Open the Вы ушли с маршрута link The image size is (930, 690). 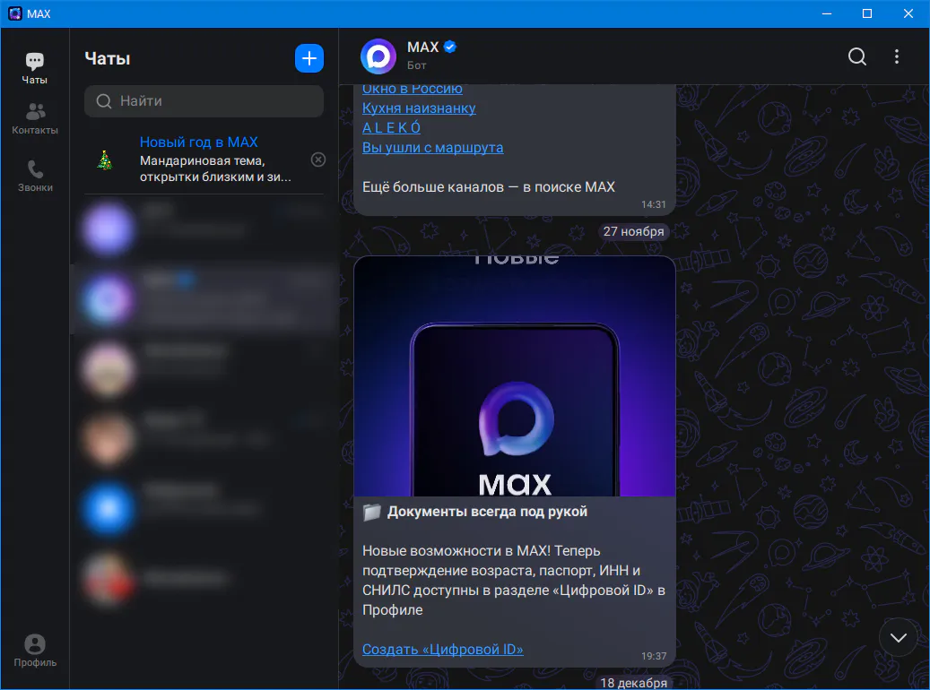click(433, 147)
